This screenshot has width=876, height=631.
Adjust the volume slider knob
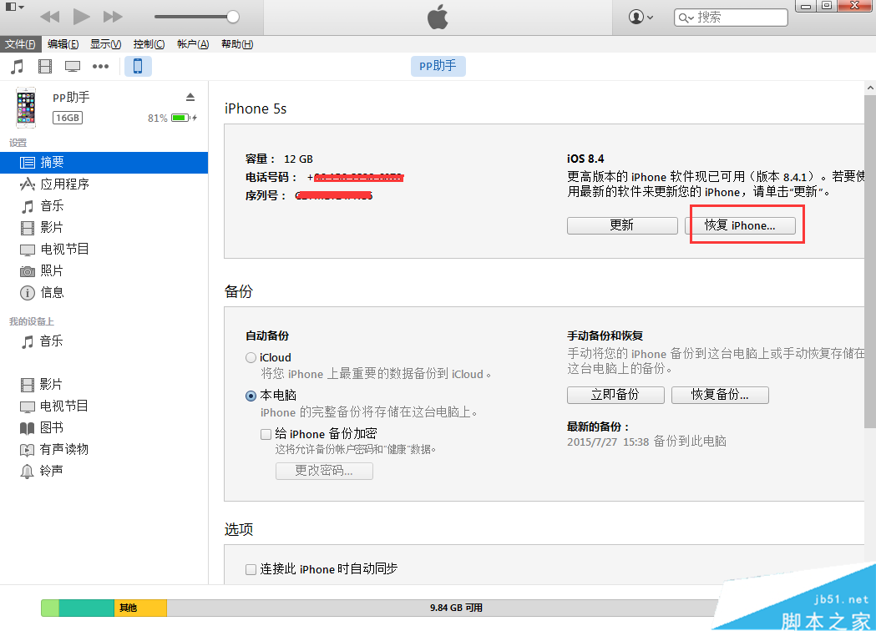click(x=233, y=17)
